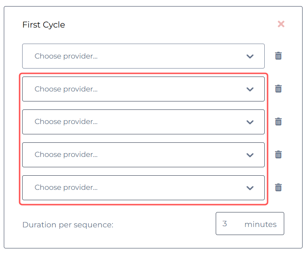
Task: Open the second Choose provider dropdown
Action: [x=143, y=89]
